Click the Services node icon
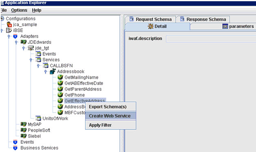Screen dimensions: 256x152 click(38, 60)
